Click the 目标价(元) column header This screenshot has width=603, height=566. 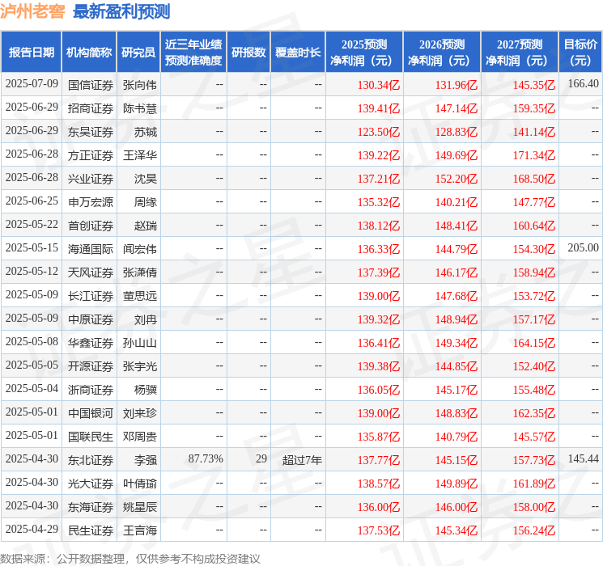(580, 53)
